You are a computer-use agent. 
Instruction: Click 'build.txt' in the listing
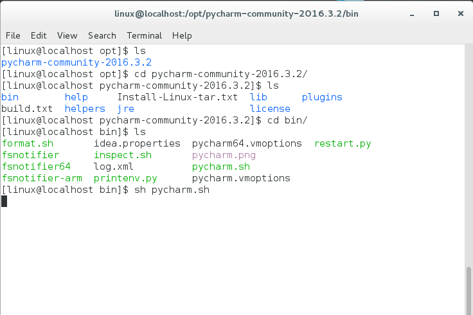[27, 109]
